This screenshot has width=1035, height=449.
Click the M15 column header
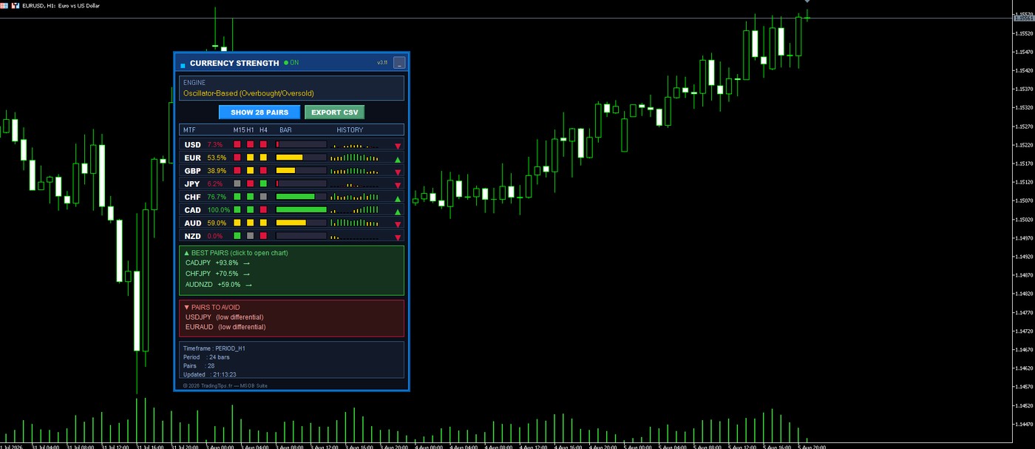pos(239,130)
